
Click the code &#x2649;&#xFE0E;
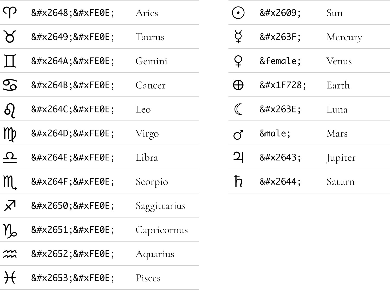(x=73, y=37)
